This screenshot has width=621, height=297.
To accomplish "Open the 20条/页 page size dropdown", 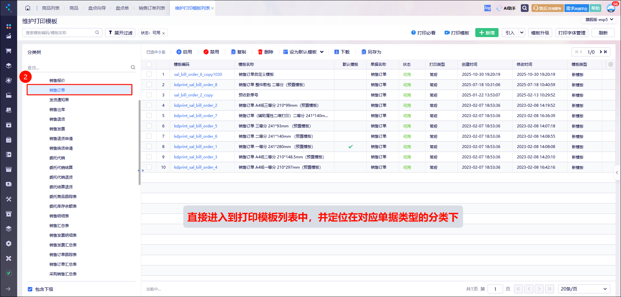I will pyautogui.click(x=584, y=289).
